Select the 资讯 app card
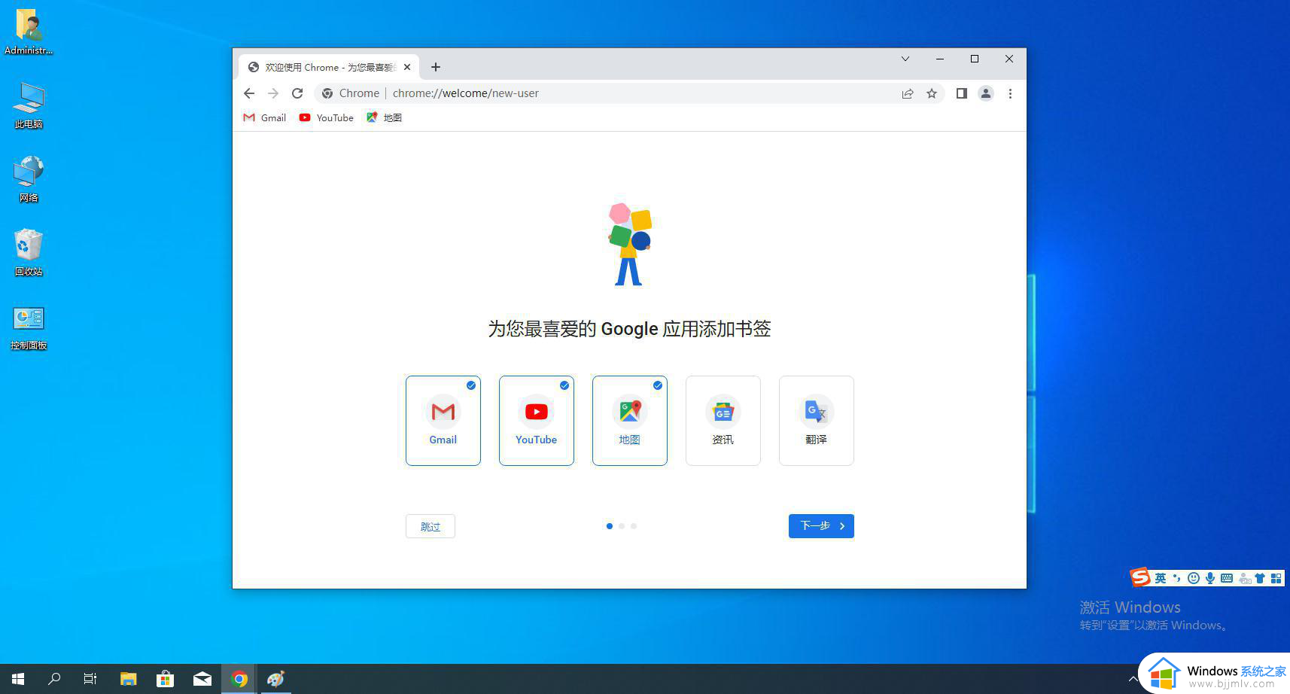This screenshot has width=1290, height=694. click(x=723, y=421)
